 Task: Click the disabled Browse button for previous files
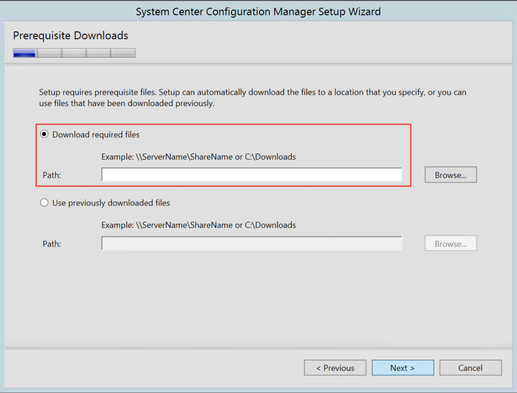[450, 244]
